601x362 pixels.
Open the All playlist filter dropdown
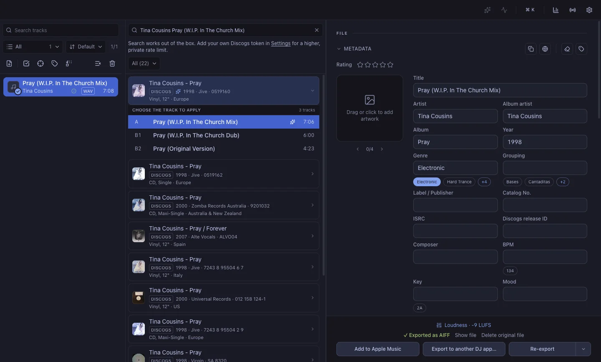tap(33, 47)
